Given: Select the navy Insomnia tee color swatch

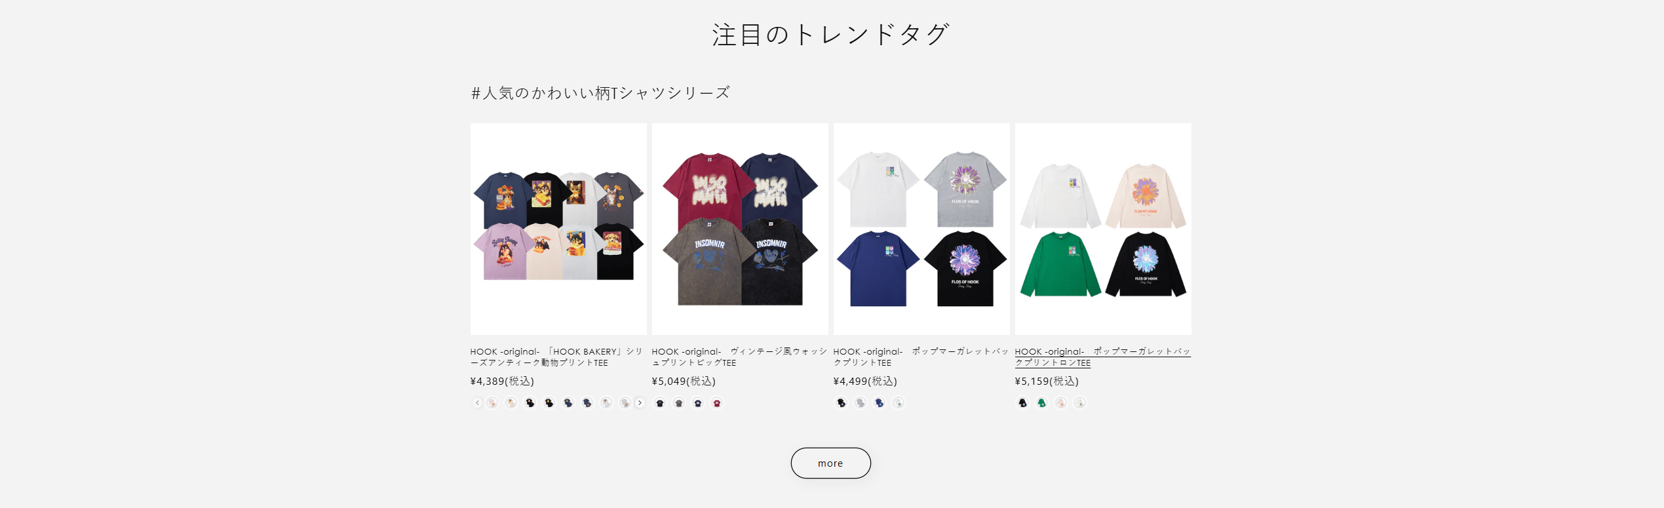Looking at the screenshot, I should (x=698, y=403).
